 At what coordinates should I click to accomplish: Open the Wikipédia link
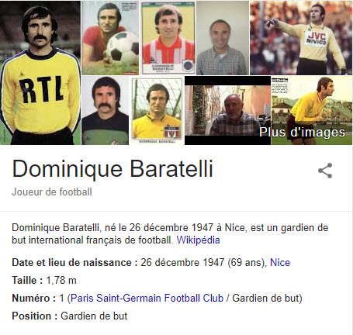pos(198,240)
